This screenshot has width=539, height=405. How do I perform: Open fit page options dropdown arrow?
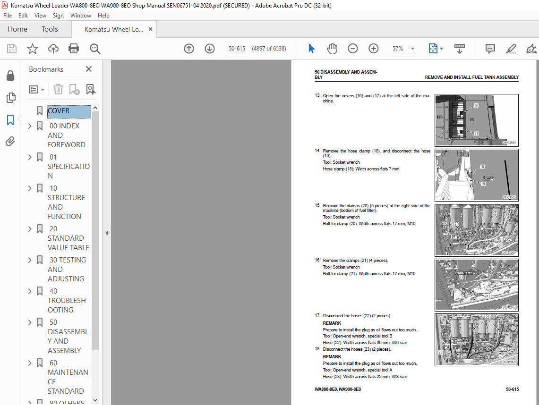pyautogui.click(x=441, y=49)
